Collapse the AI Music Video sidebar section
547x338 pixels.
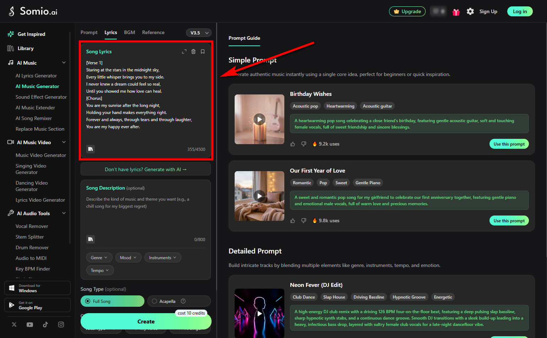(x=64, y=142)
